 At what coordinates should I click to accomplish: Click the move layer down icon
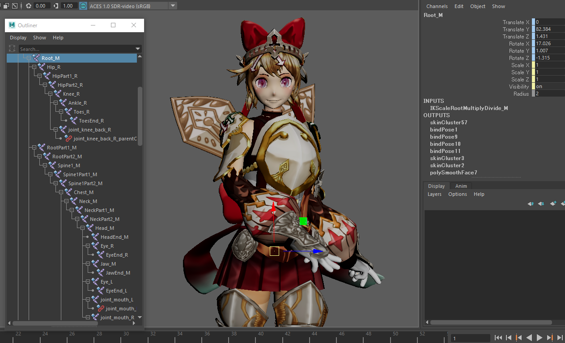pyautogui.click(x=541, y=203)
